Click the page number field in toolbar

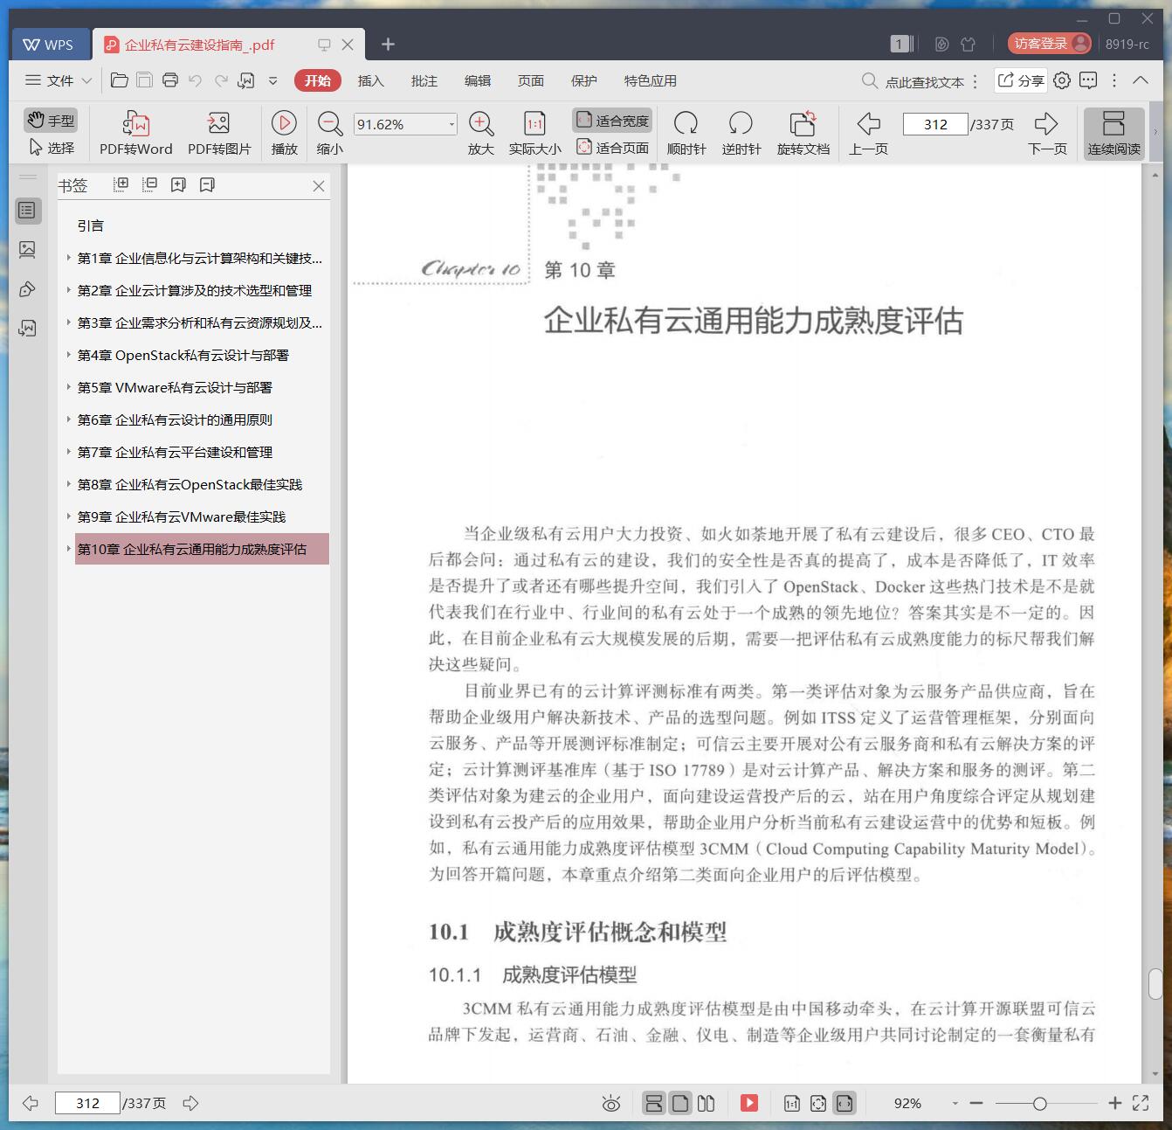pyautogui.click(x=935, y=124)
